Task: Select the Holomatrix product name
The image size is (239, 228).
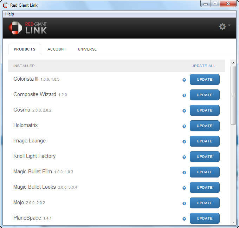Action: 25,125
